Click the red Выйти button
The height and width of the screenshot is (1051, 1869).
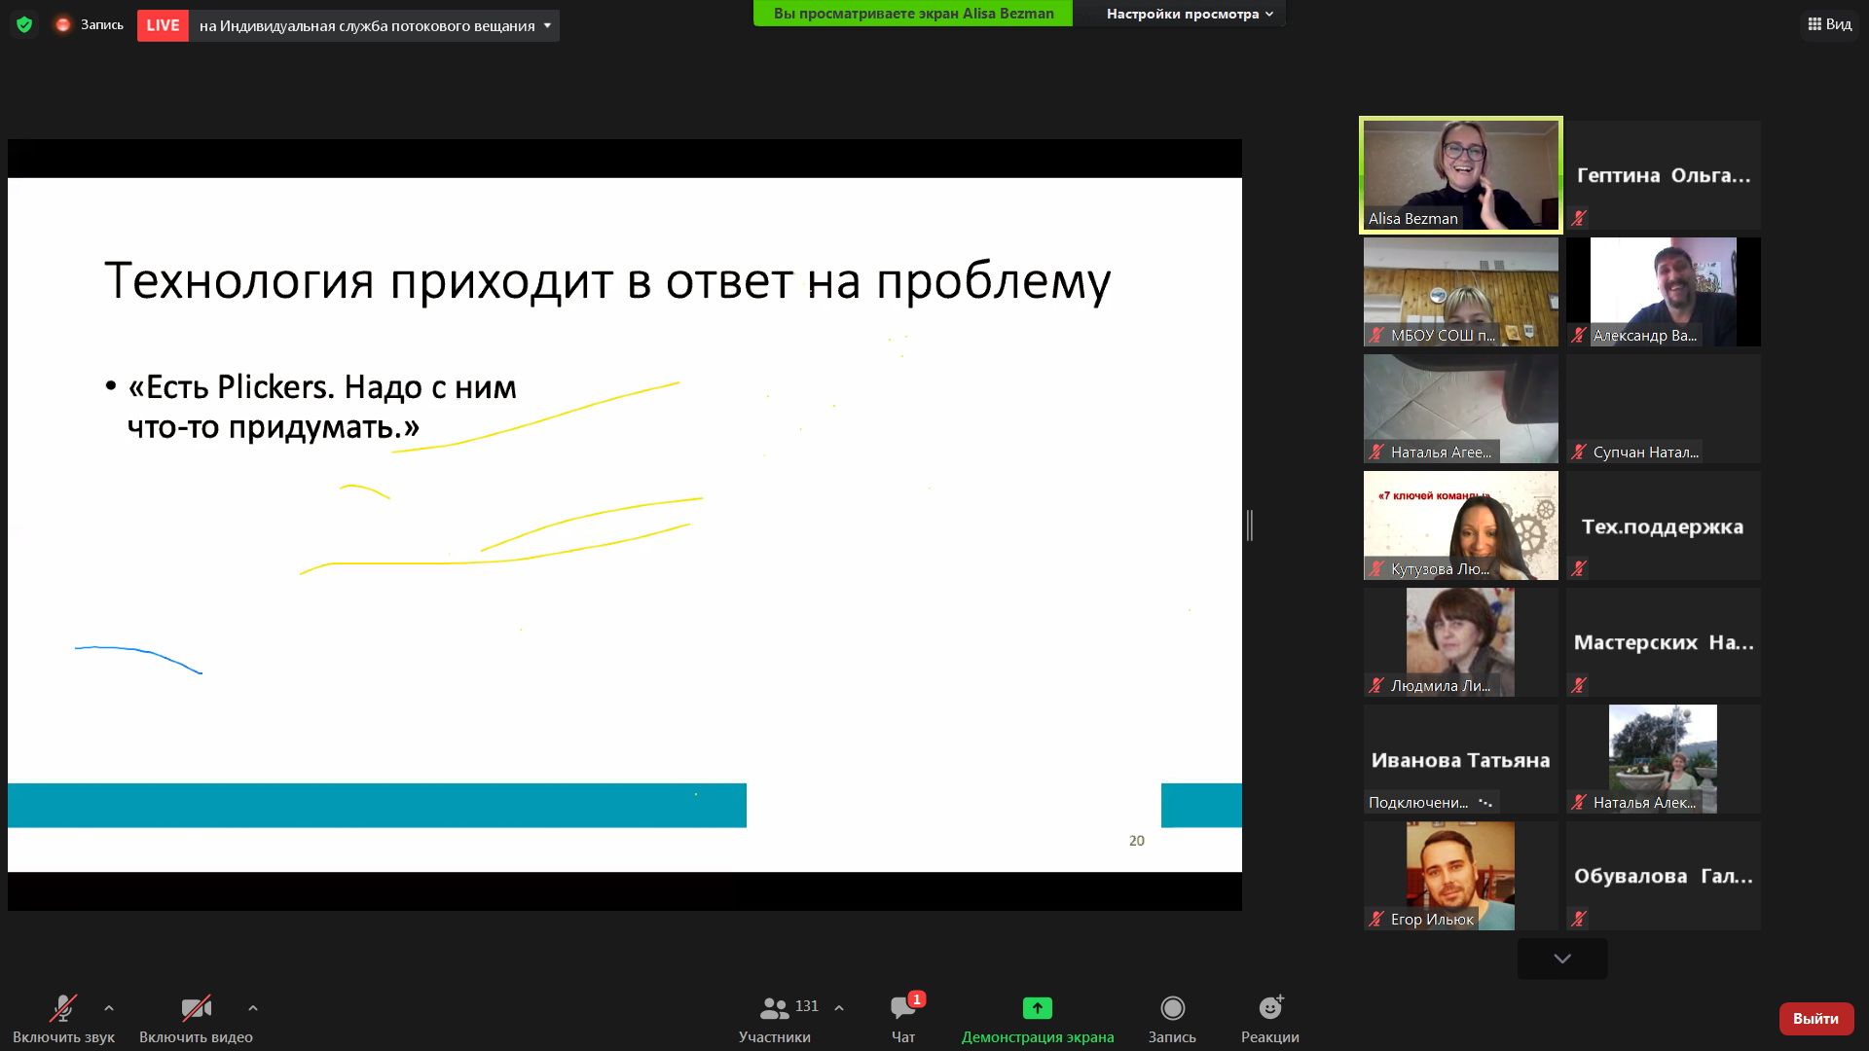(1816, 1018)
